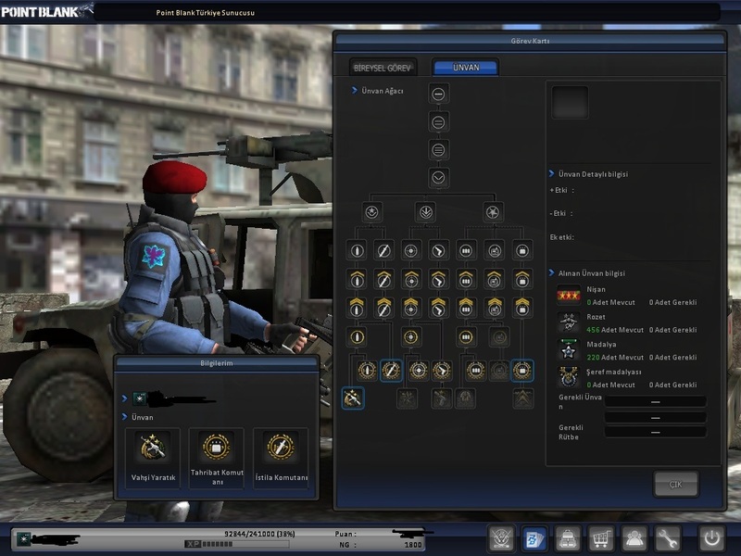This screenshot has width=741, height=556.
Task: Click the empty title preview box in detail panel
Action: tap(570, 102)
